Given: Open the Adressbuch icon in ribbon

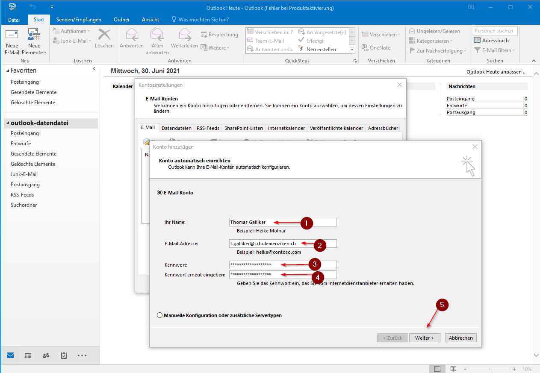Looking at the screenshot, I should (478, 41).
